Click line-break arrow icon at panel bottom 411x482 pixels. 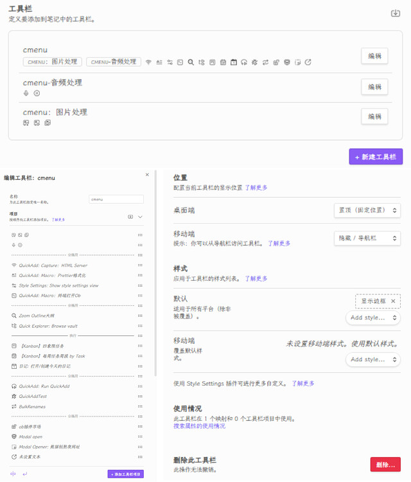pyautogui.click(x=25, y=474)
